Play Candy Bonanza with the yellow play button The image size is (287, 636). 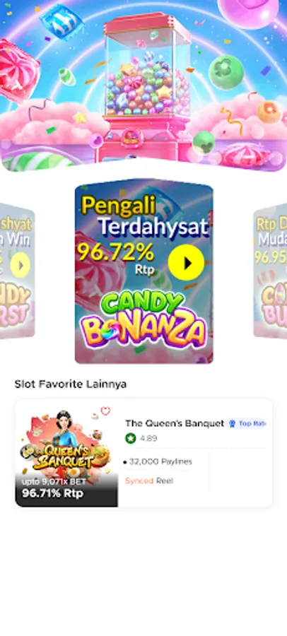pyautogui.click(x=186, y=263)
